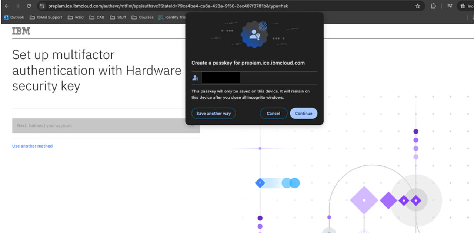Click the passkey fingerprint illustration
474x233 pixels.
[254, 34]
